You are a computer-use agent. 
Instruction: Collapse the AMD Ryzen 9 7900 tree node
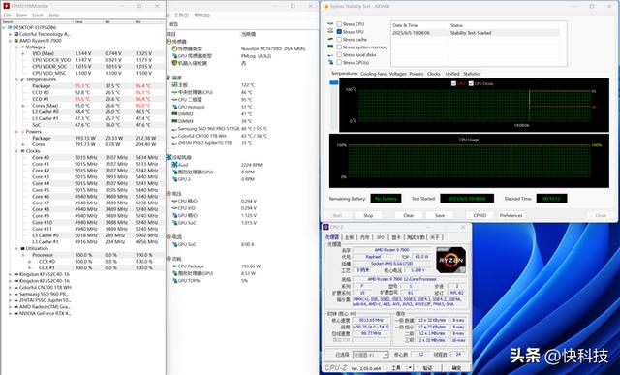pyautogui.click(x=11, y=41)
